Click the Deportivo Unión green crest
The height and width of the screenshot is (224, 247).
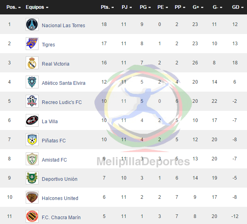[32, 178]
